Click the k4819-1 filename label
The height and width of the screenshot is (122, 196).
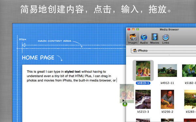143,83
